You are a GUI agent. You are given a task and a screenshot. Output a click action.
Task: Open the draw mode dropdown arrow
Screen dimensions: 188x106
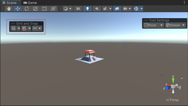[x=70, y=9]
